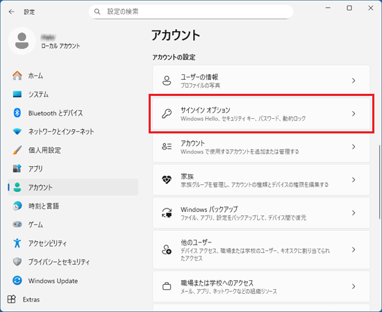Open 個人用設定 category
This screenshot has height=312, width=382.
pyautogui.click(x=73, y=150)
